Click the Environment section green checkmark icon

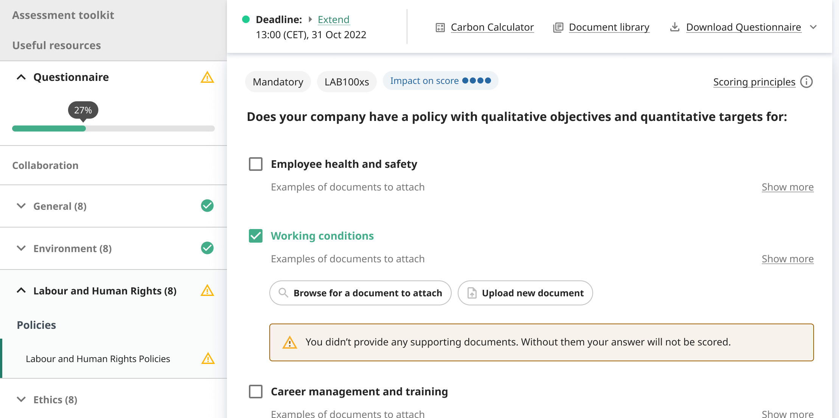pos(207,248)
